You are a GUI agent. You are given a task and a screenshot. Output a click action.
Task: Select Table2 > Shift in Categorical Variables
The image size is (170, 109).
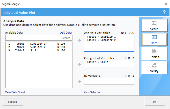click(98, 62)
